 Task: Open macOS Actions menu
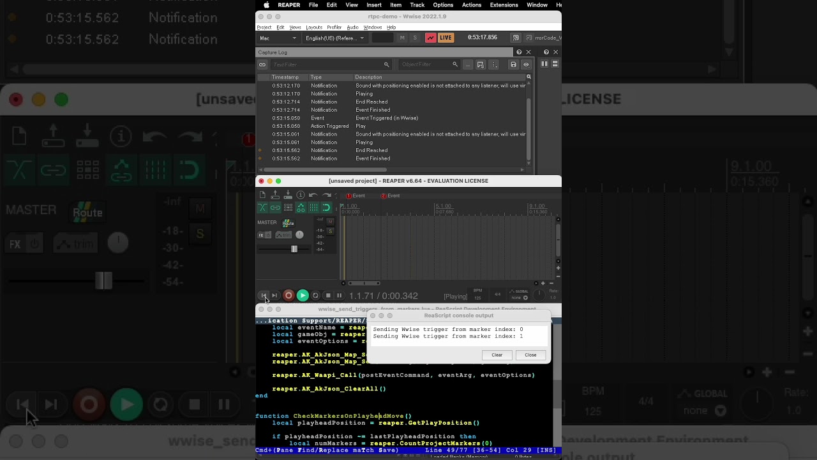tap(472, 5)
